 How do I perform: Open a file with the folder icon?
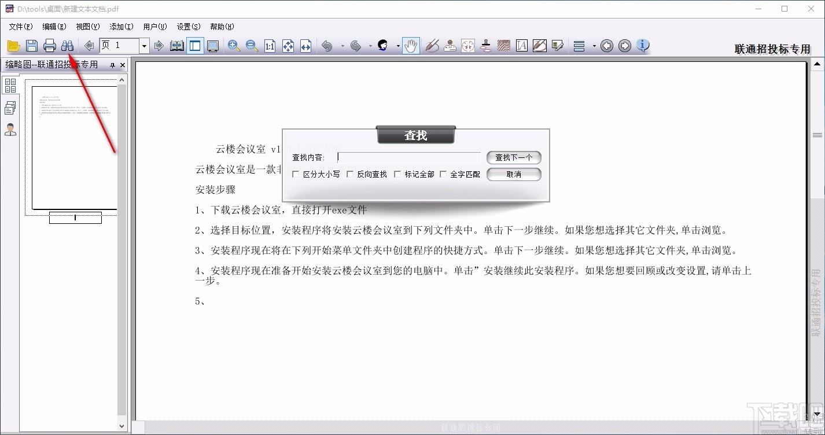point(13,46)
